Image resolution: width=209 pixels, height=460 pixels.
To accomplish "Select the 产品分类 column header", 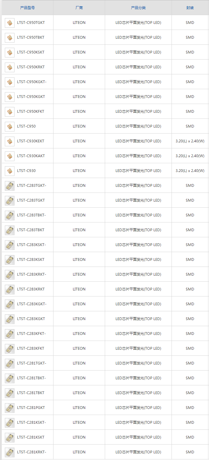I will (138, 8).
